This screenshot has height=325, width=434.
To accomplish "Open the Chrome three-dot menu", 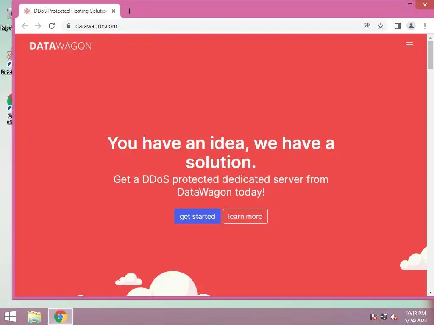I will 425,26.
